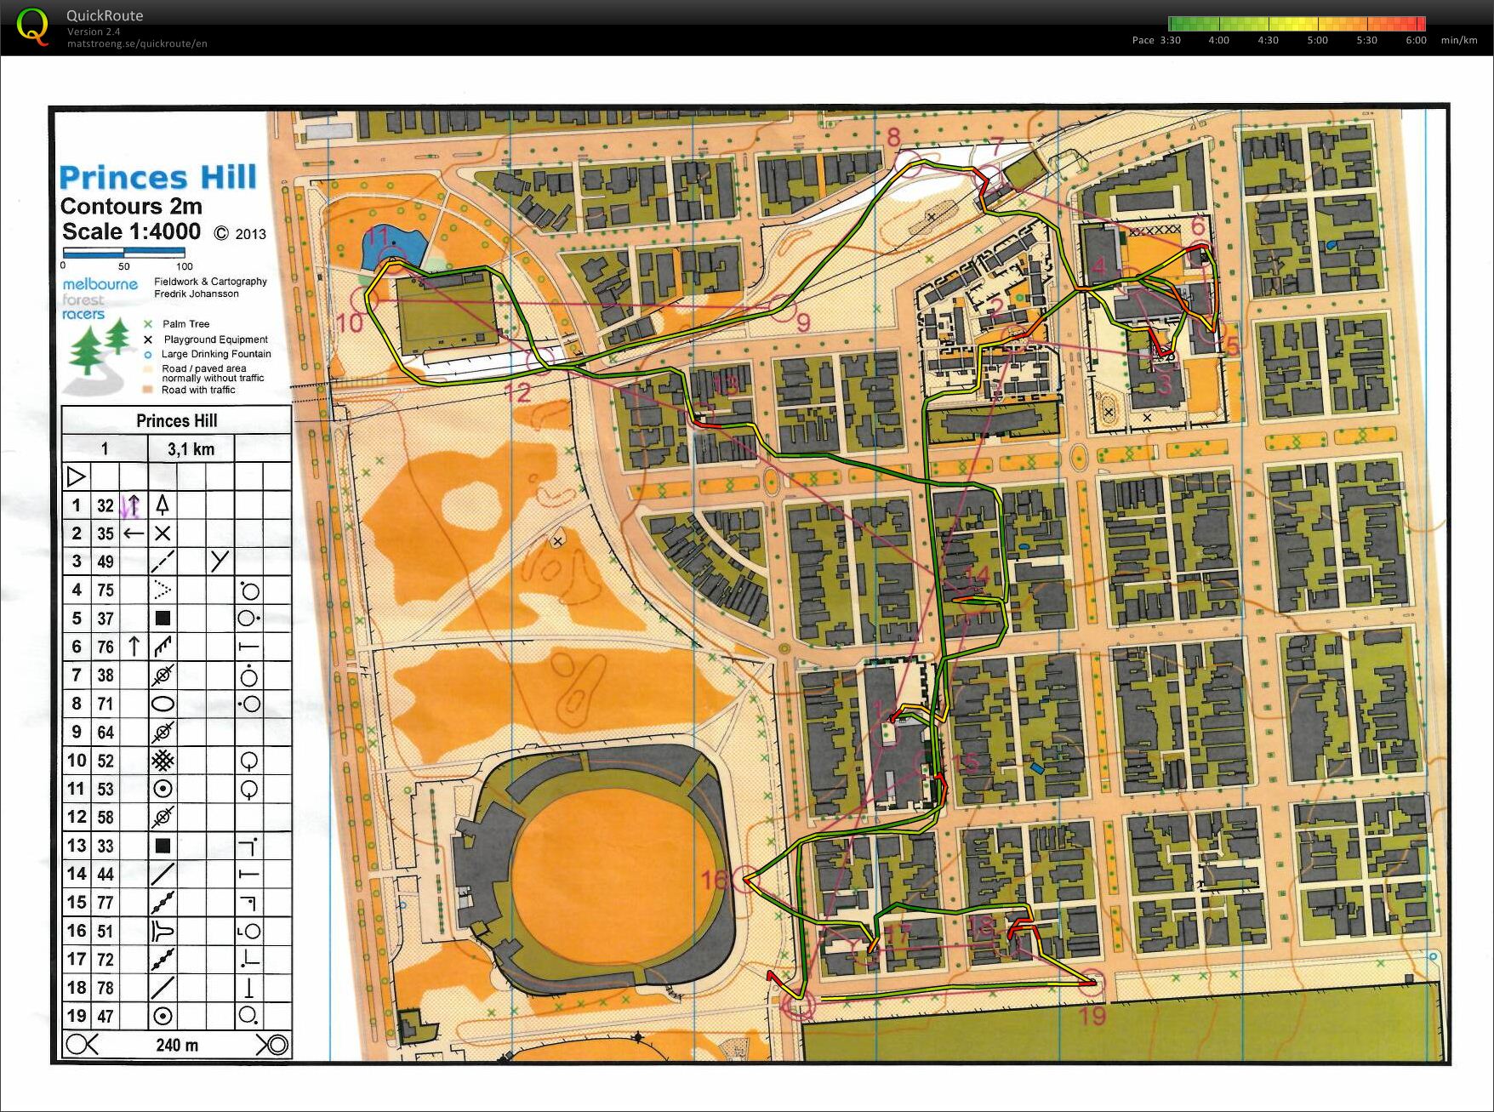Click the start triangle in control descriptions
1494x1112 pixels.
point(77,476)
